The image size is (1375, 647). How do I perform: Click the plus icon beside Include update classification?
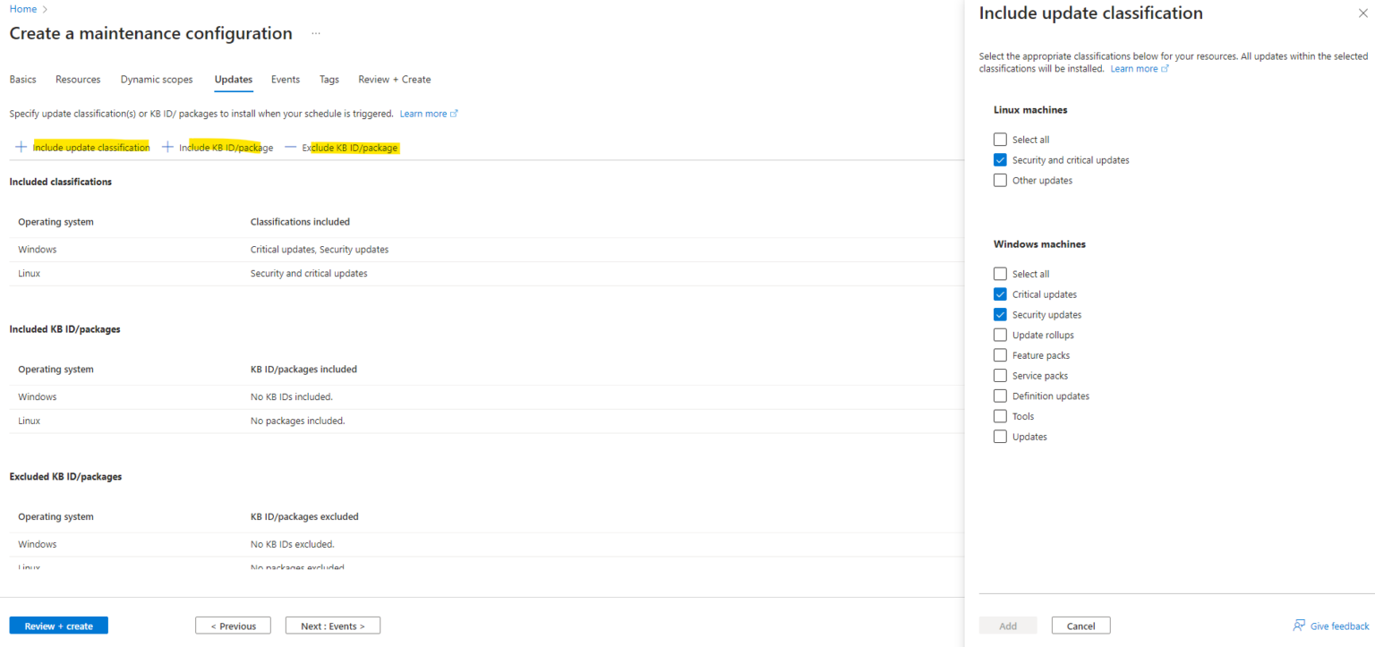coord(21,147)
